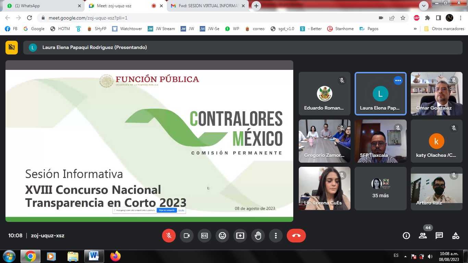Open the Google bookmark
The image size is (468, 263).
(x=34, y=29)
